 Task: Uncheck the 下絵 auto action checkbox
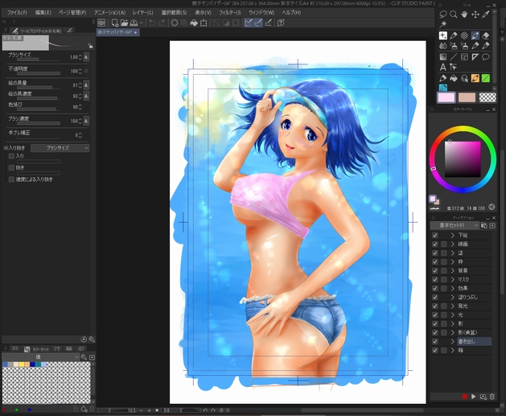435,235
